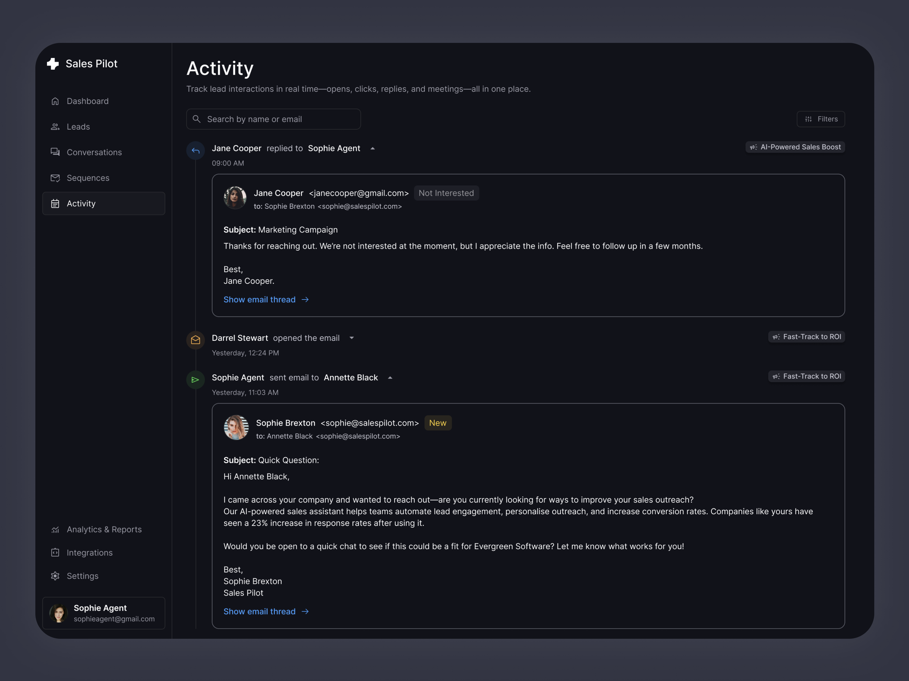Open the Filters button
This screenshot has height=681, width=909.
820,119
